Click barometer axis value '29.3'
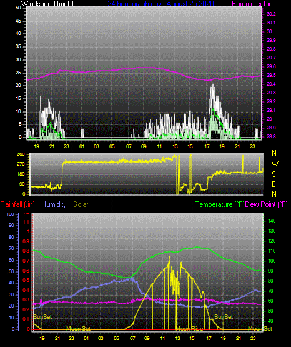Viewport: 291px width, 347px height. pyautogui.click(x=271, y=93)
